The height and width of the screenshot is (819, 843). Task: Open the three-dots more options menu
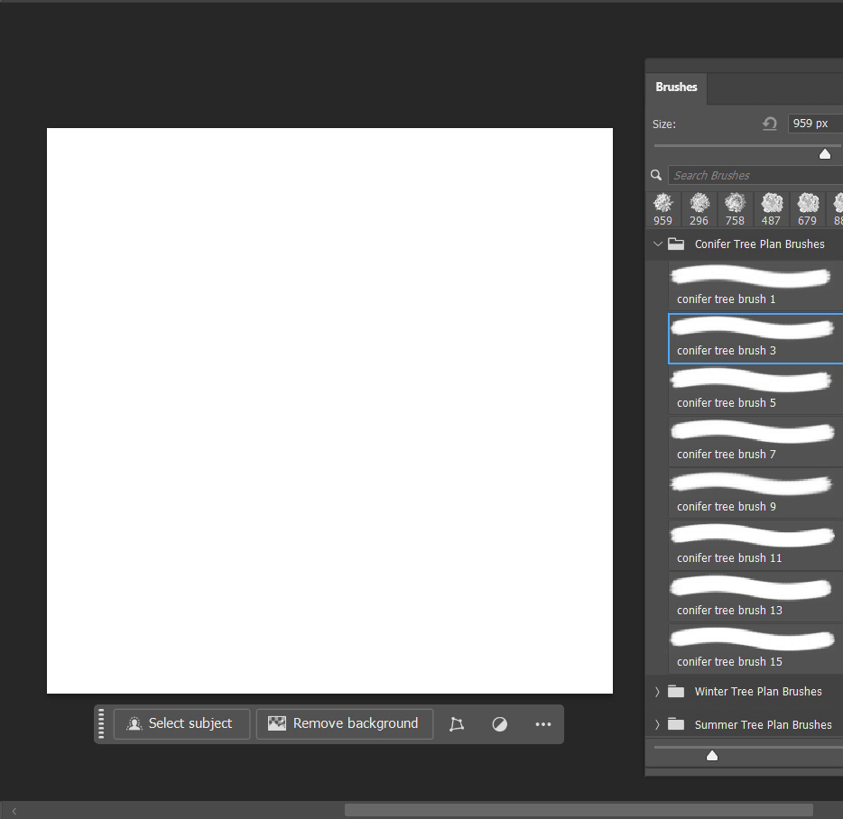[x=542, y=724]
